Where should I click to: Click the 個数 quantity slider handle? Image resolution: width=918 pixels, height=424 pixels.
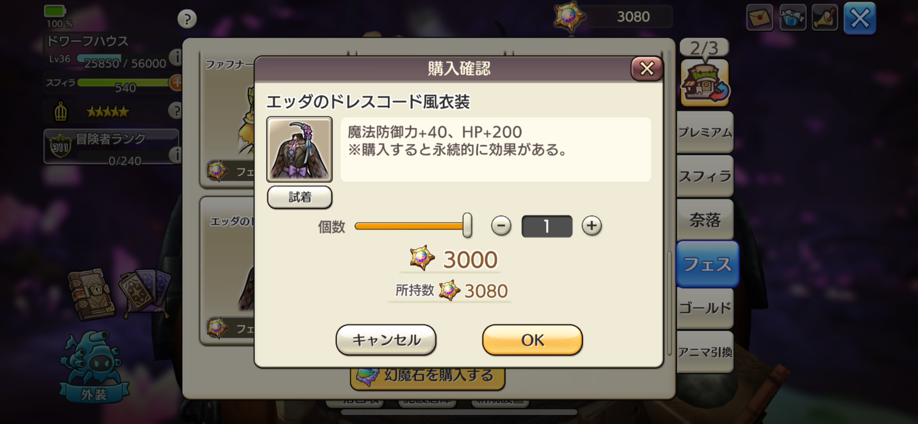(467, 225)
